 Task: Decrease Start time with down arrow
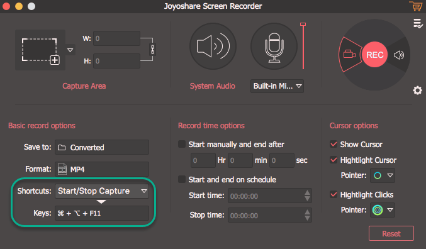pyautogui.click(x=307, y=199)
